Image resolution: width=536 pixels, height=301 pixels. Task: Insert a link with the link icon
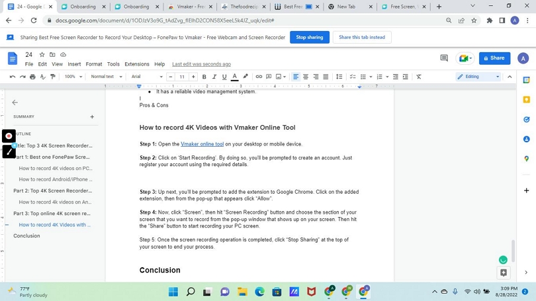(x=259, y=77)
